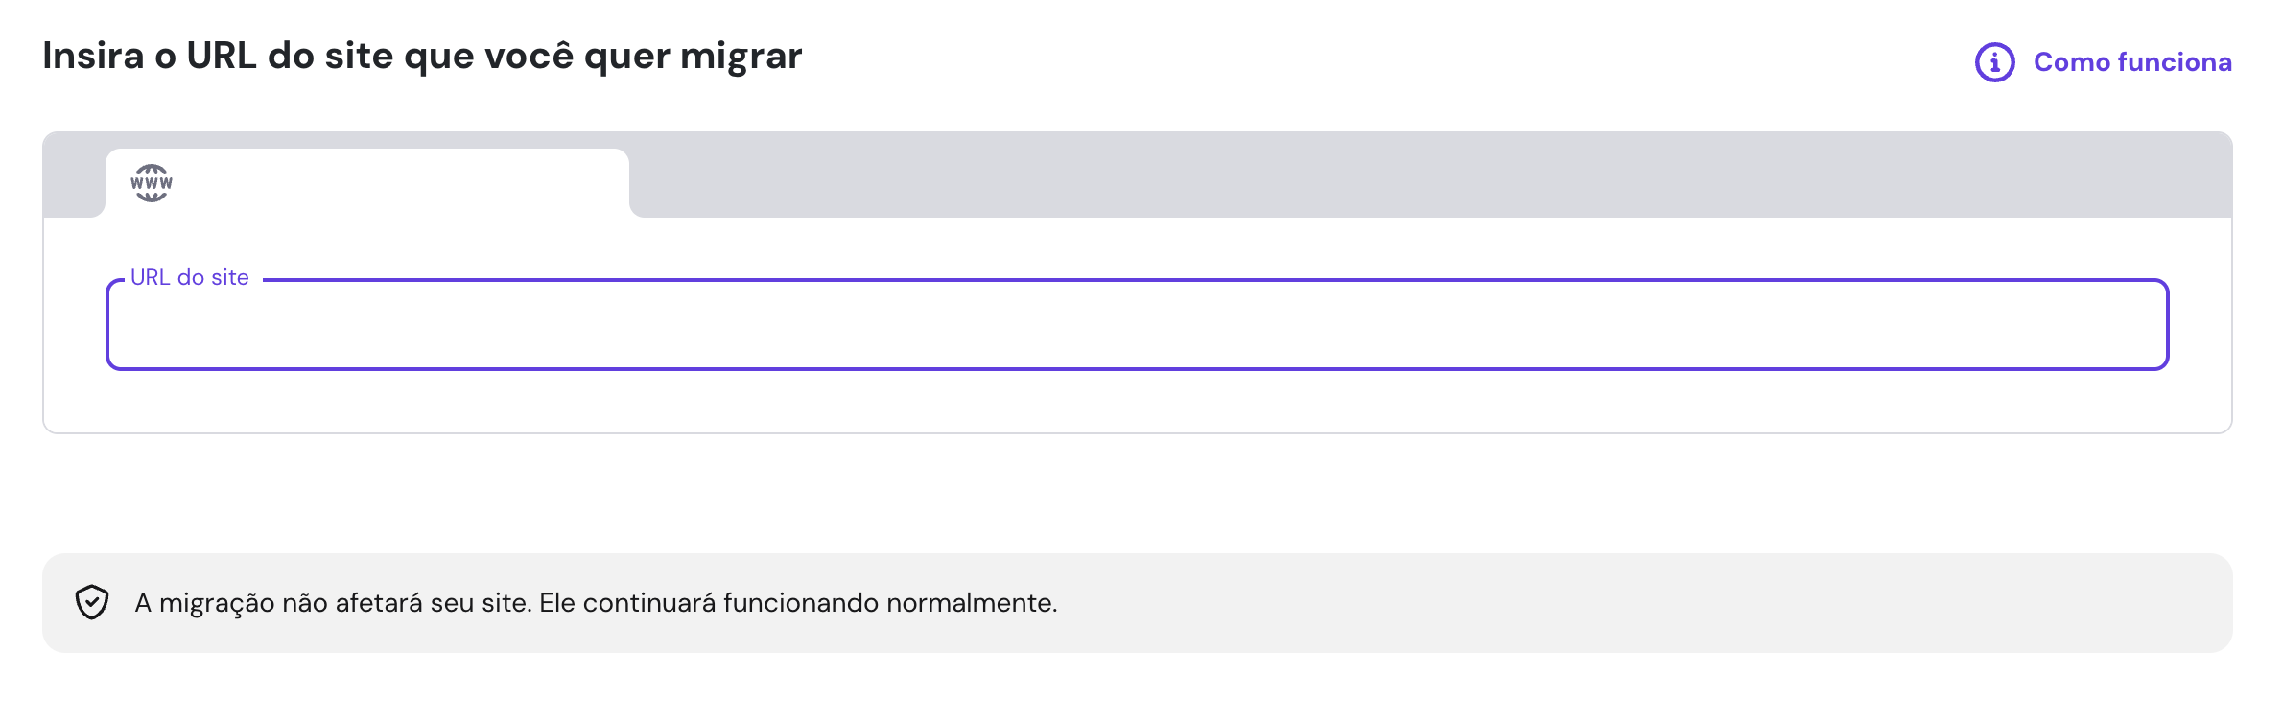Click the word "migração" in the notice banner
The height and width of the screenshot is (721, 2283).
click(x=217, y=603)
